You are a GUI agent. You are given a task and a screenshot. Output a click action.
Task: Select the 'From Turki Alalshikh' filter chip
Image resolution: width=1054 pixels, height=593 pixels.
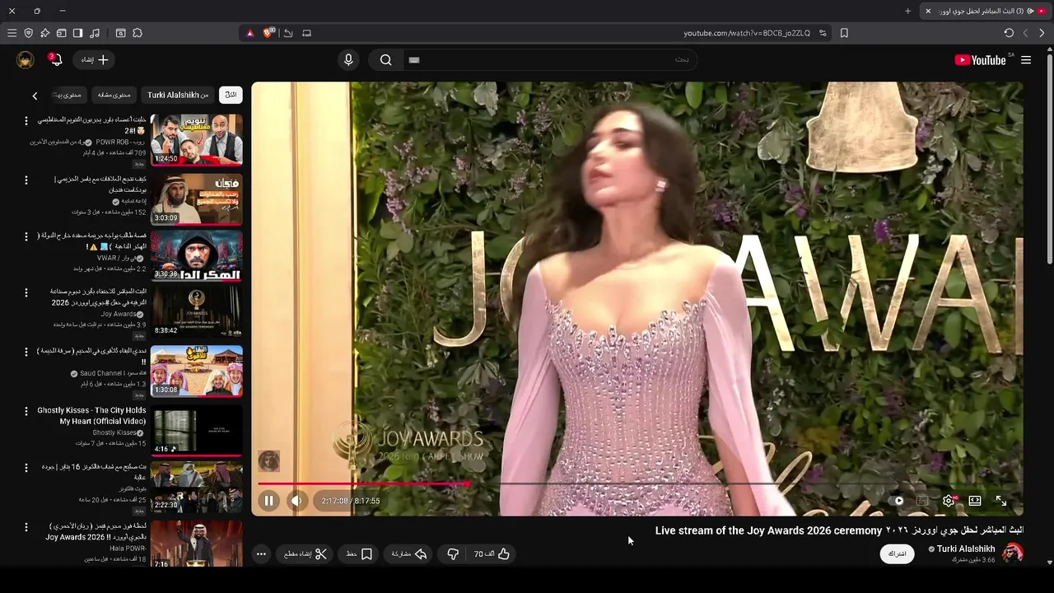[178, 96]
